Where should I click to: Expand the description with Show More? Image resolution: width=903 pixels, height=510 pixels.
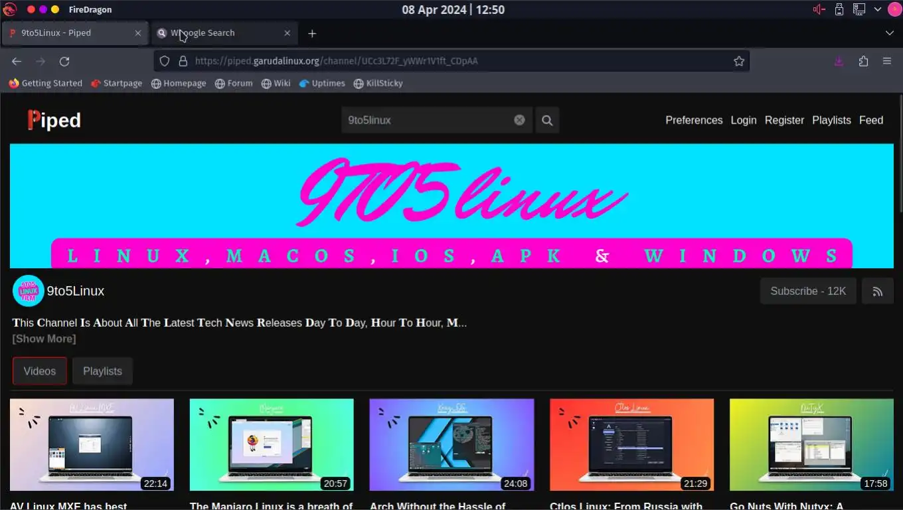44,339
